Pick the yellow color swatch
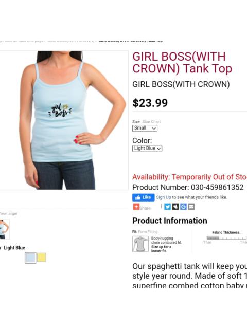Screen dimensions: 247x329 tap(42, 258)
